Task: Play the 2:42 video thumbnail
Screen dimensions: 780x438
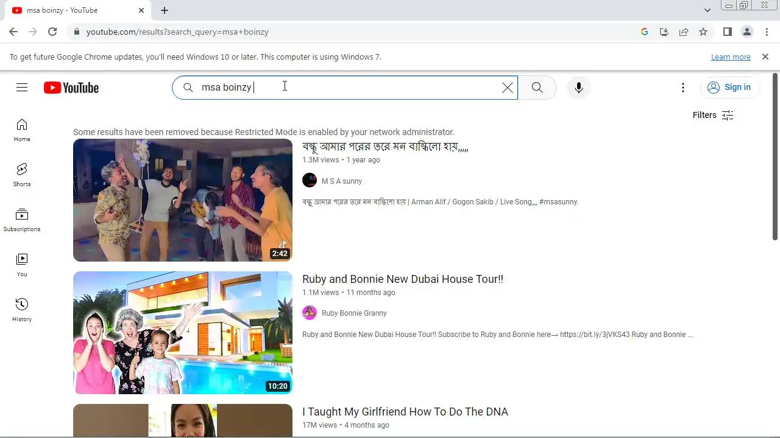Action: [183, 200]
